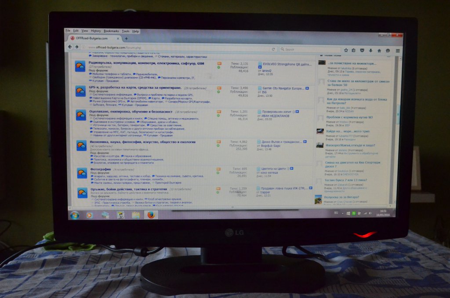Screen dimensions: 450x298
Task: Open the History menu
Action: click(96, 31)
